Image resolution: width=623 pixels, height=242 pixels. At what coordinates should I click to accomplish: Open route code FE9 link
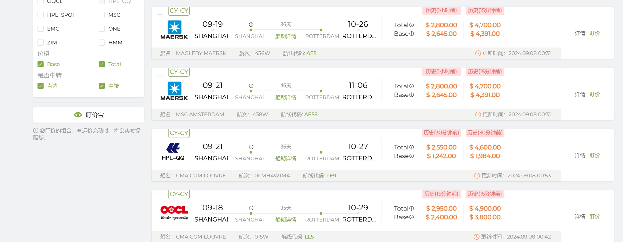(x=331, y=176)
